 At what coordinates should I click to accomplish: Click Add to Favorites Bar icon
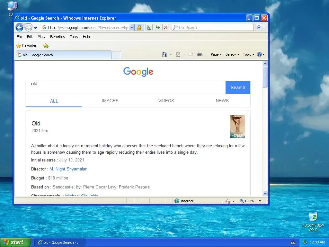[46, 45]
